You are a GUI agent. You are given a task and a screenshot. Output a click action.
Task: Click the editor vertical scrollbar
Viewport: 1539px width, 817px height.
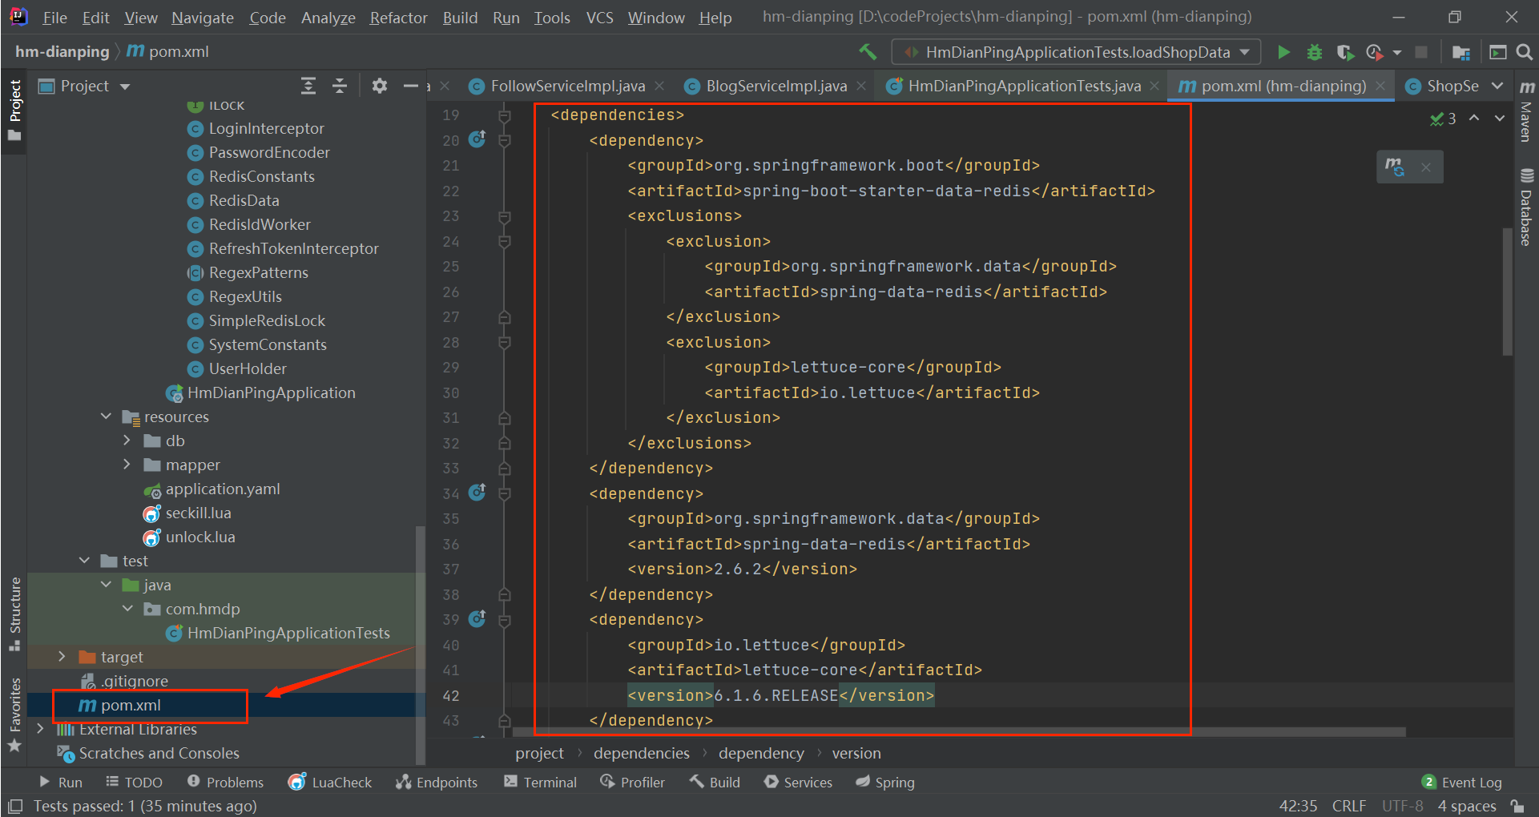click(1507, 292)
